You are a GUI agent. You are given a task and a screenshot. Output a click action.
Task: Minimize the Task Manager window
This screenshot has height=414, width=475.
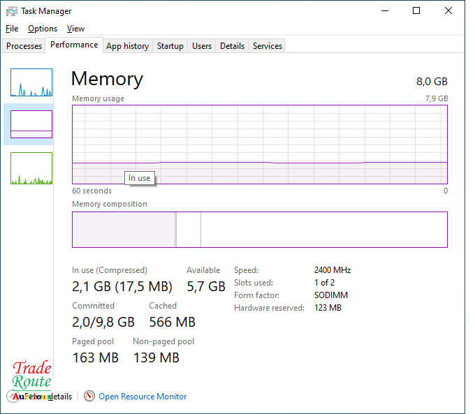[384, 11]
